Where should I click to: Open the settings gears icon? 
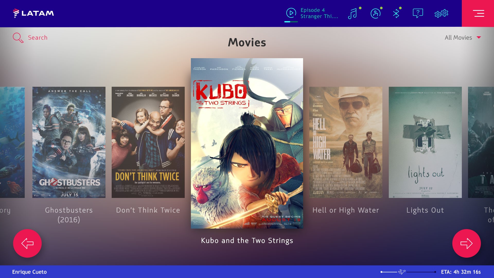tap(441, 13)
